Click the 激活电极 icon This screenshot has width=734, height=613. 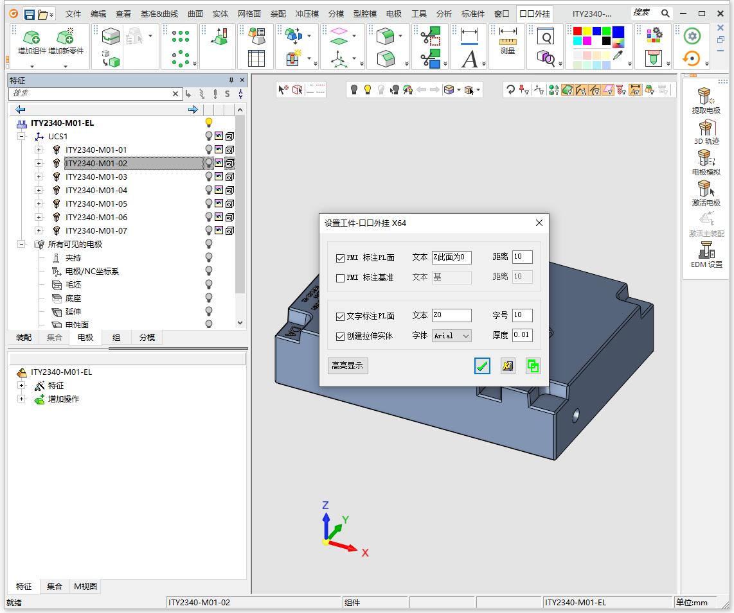(x=705, y=189)
